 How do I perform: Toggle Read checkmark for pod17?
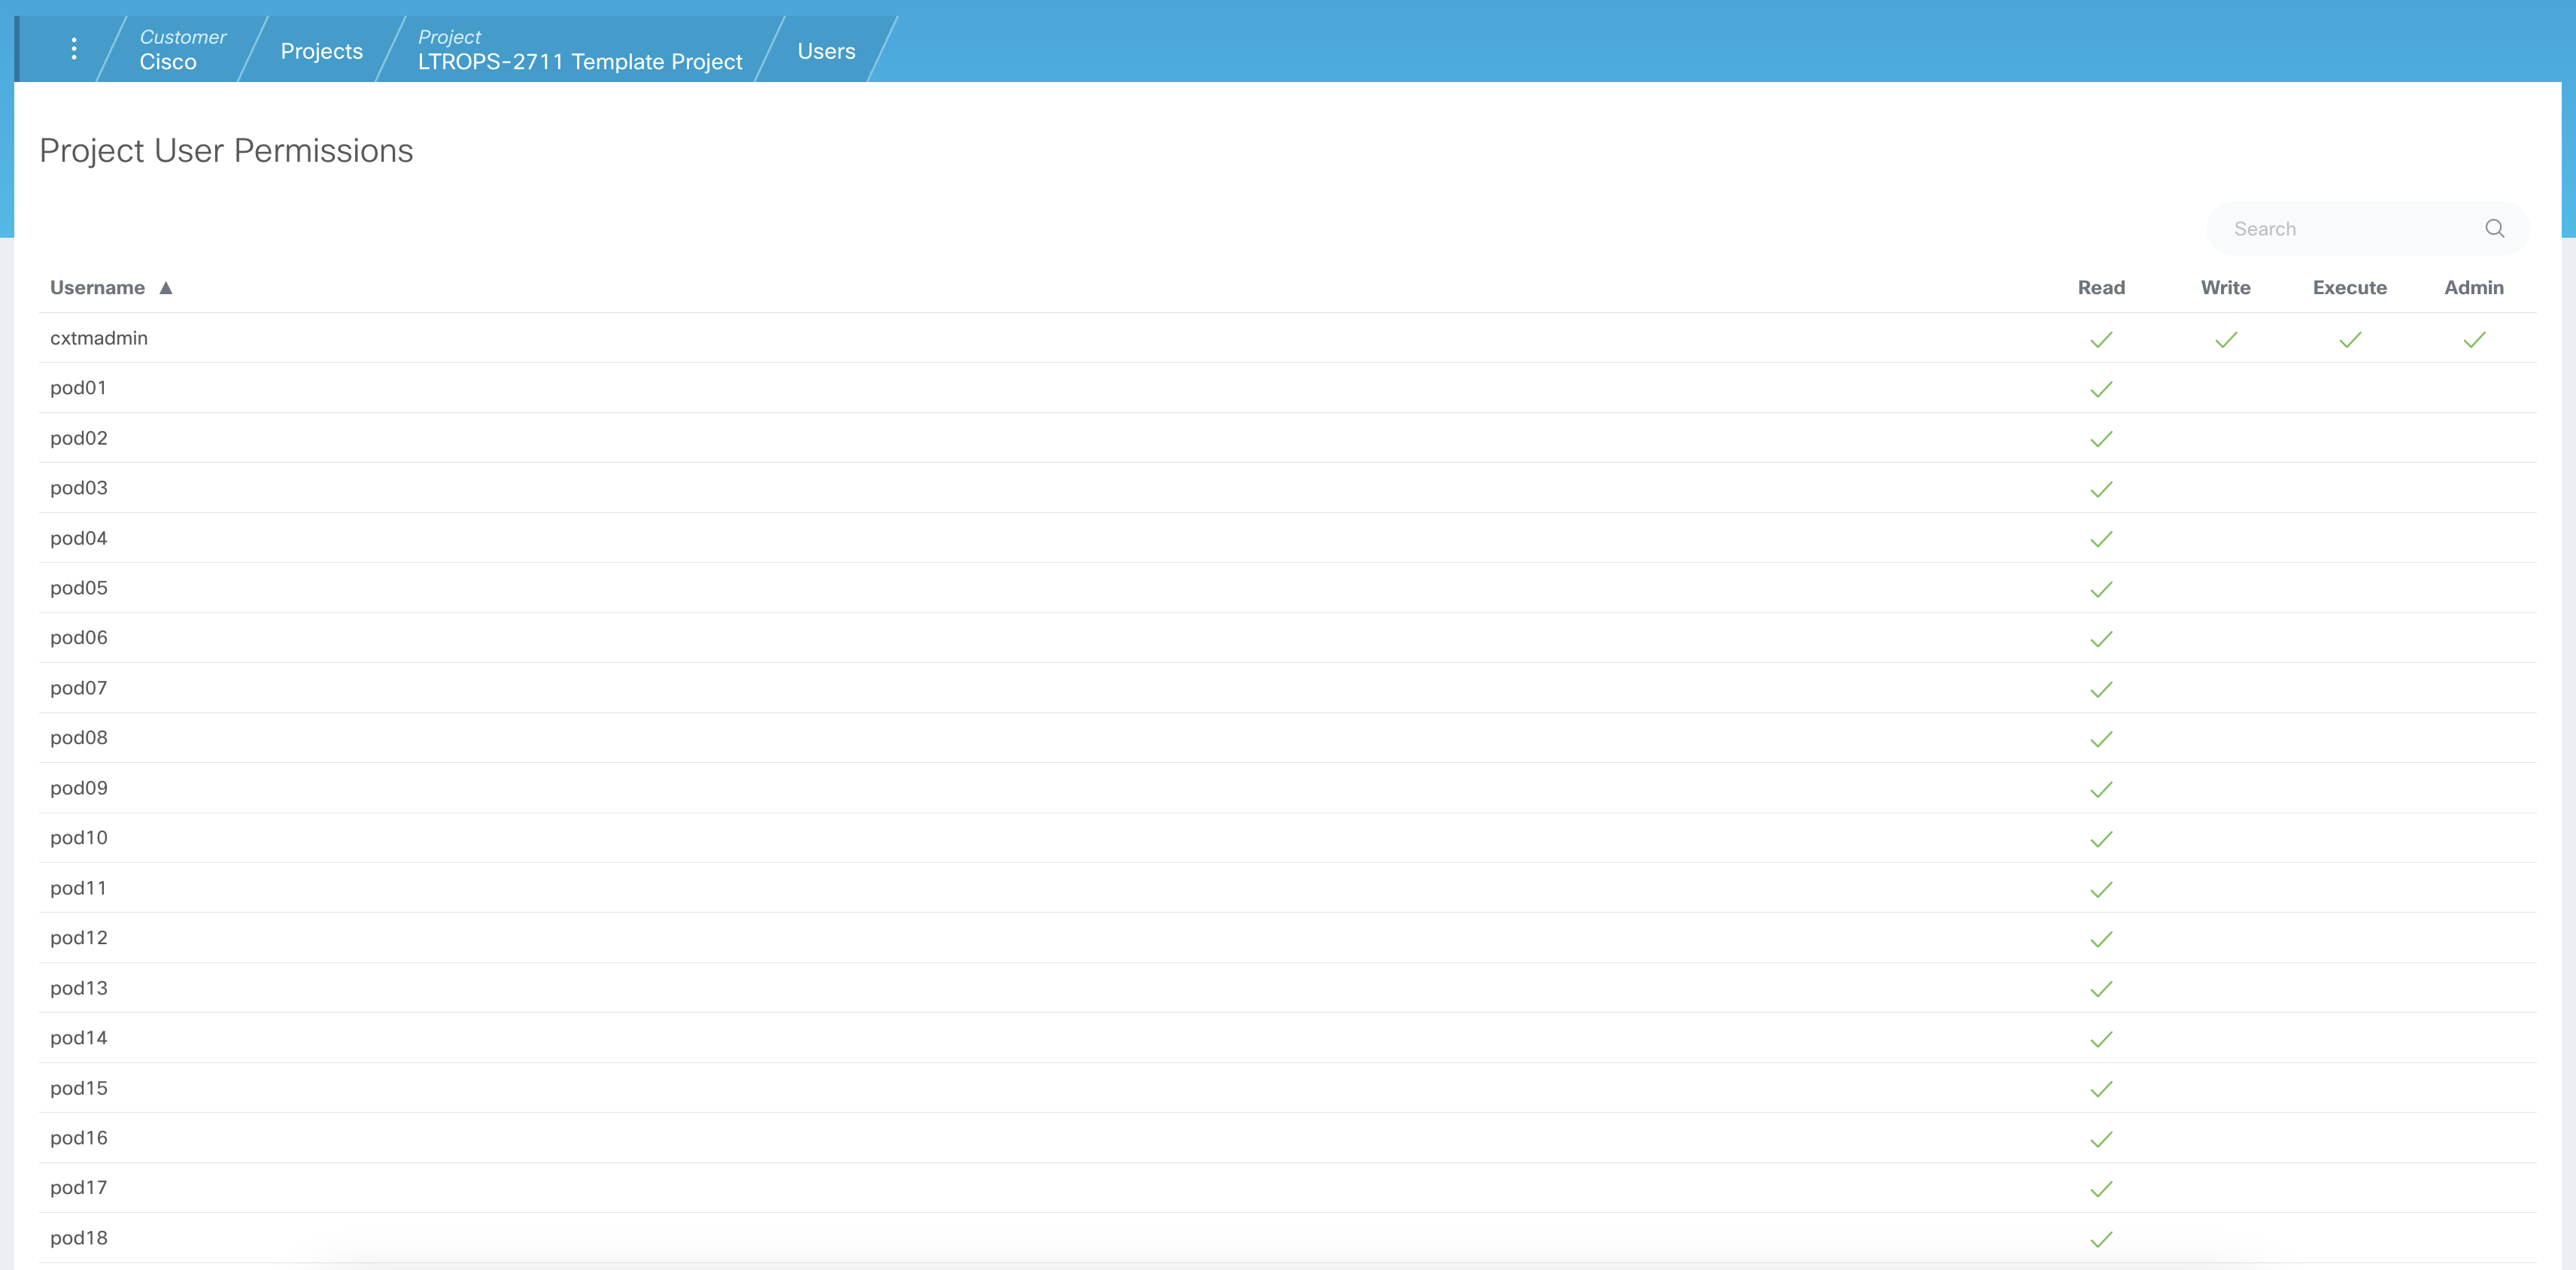click(x=2101, y=1190)
